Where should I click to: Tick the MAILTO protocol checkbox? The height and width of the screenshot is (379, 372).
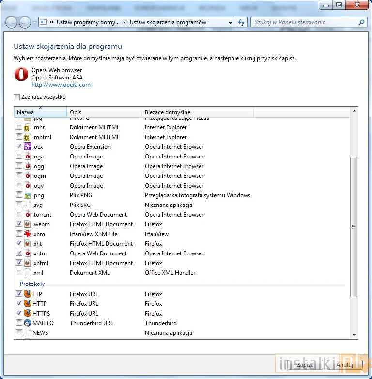19,323
